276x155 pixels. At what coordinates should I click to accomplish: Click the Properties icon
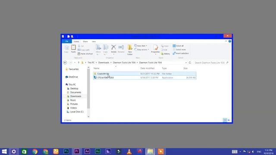(x=155, y=47)
